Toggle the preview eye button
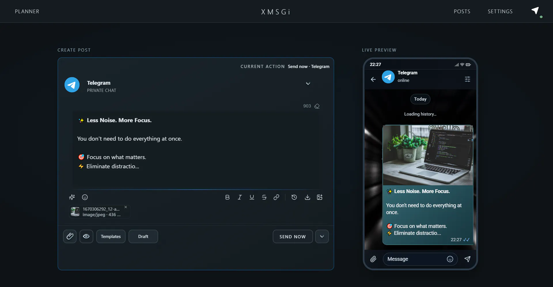Screen dimensions: 553x287 [x=86, y=236]
